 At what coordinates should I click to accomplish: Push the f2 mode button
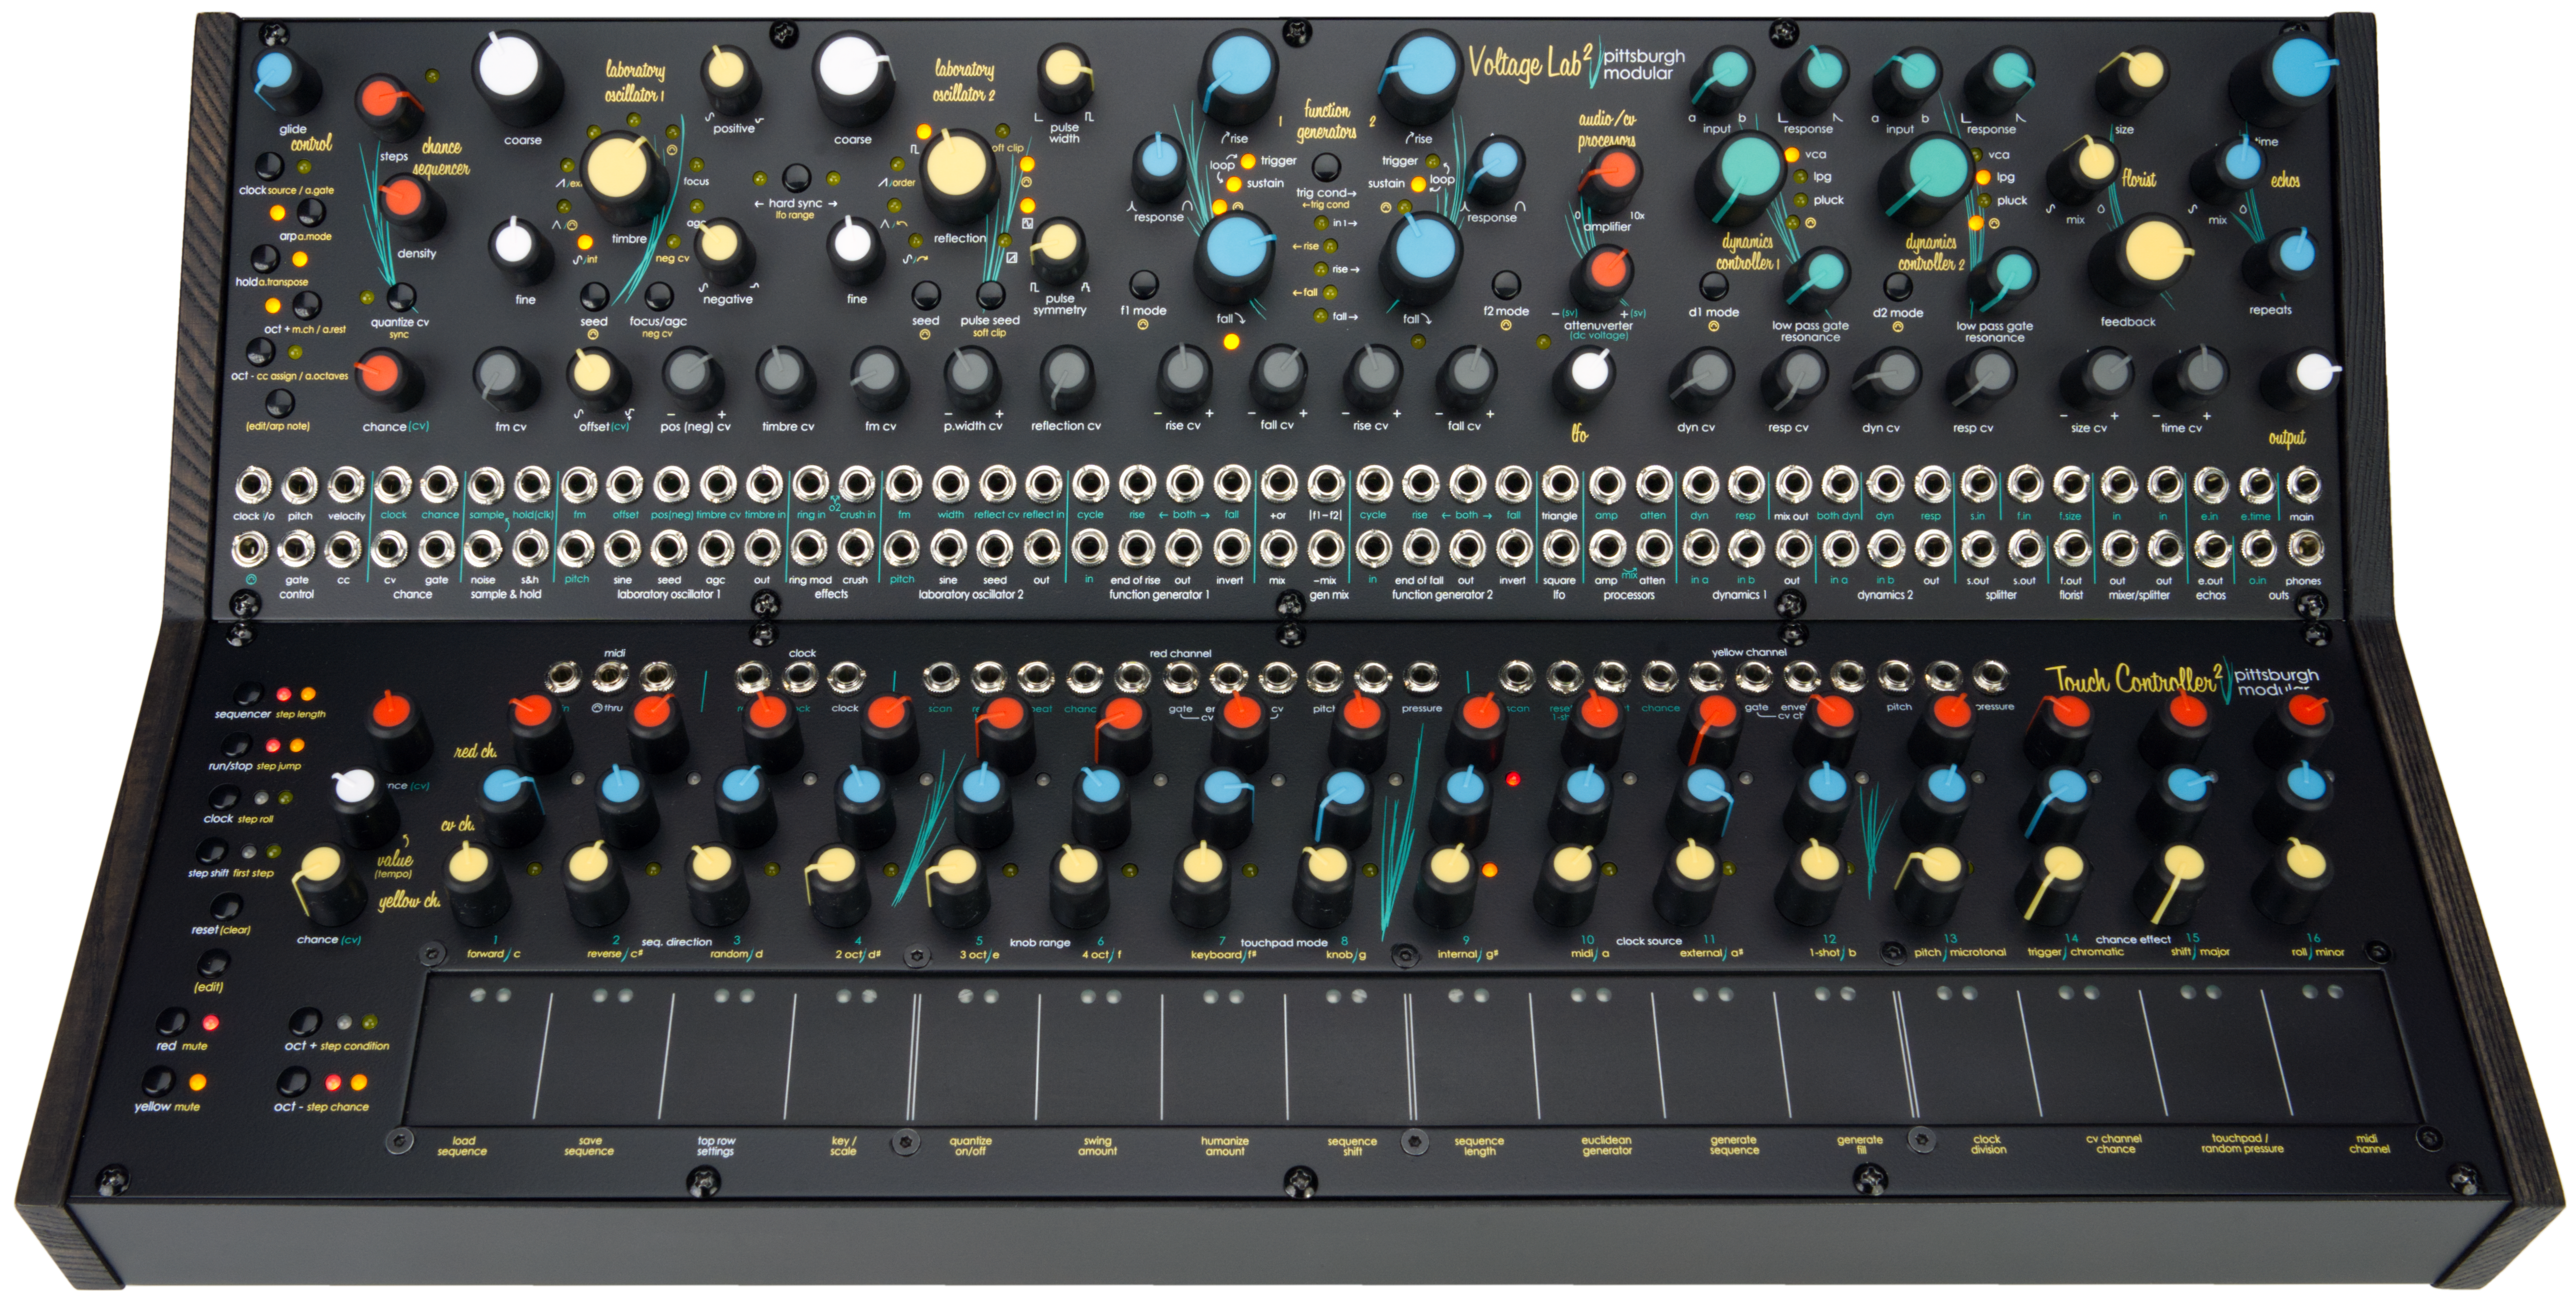[1506, 285]
